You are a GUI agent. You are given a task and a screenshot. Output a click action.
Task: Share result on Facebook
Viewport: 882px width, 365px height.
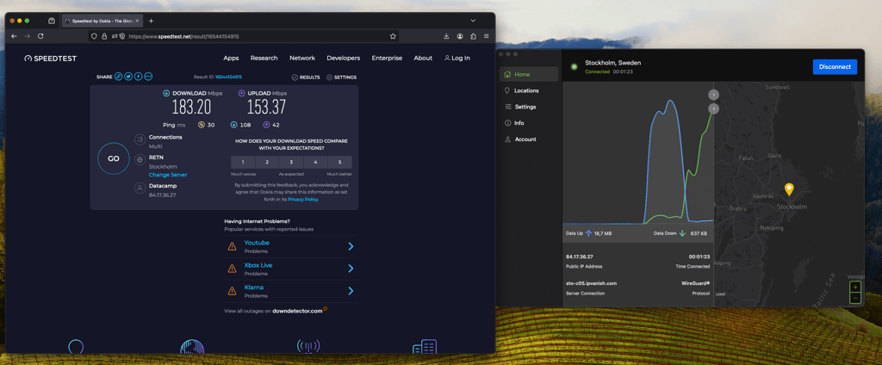click(x=139, y=77)
